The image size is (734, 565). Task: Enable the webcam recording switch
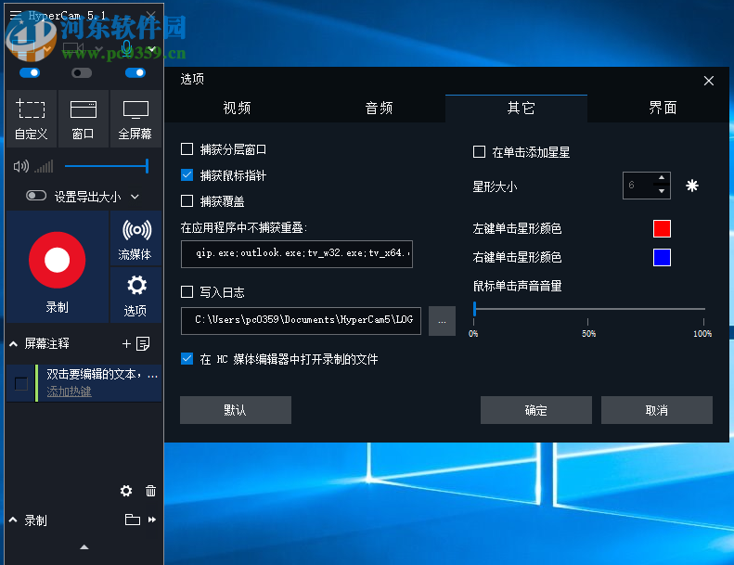pos(82,73)
